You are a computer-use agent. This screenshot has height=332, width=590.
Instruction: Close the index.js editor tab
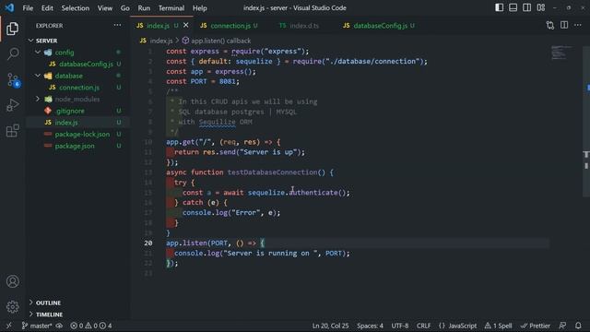pyautogui.click(x=186, y=25)
